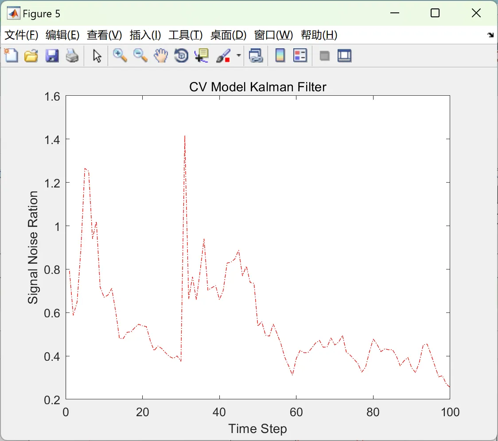The height and width of the screenshot is (441, 498).
Task: Insert a legend using the toolbar icon
Action: [300, 55]
